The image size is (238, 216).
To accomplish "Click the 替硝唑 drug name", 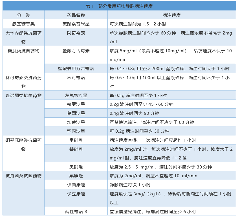I will click(x=76, y=149).
